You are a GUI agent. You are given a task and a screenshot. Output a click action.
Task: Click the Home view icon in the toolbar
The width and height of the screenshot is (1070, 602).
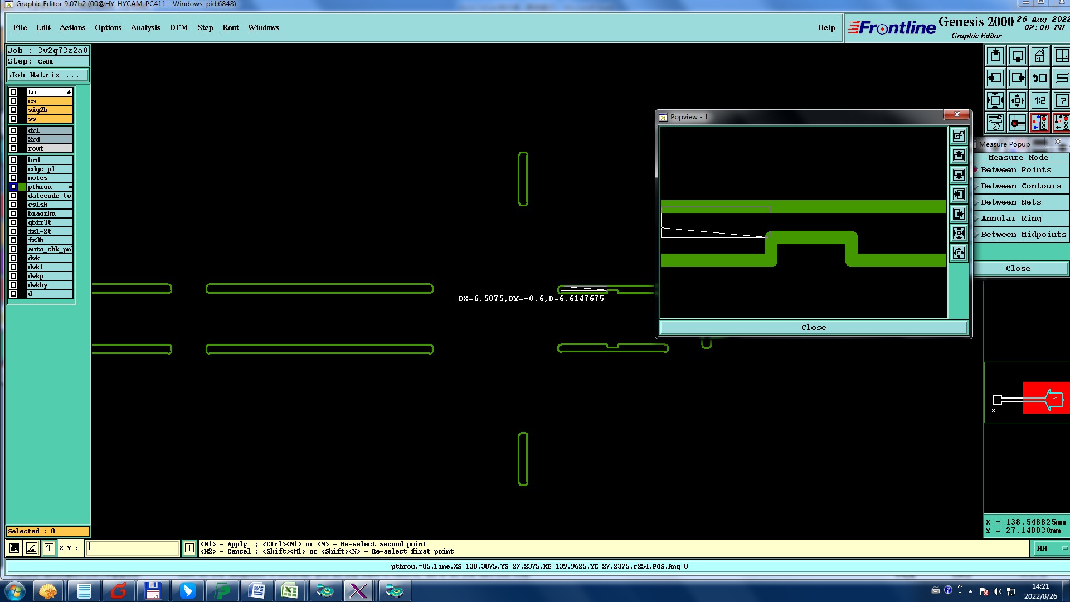(x=1039, y=56)
